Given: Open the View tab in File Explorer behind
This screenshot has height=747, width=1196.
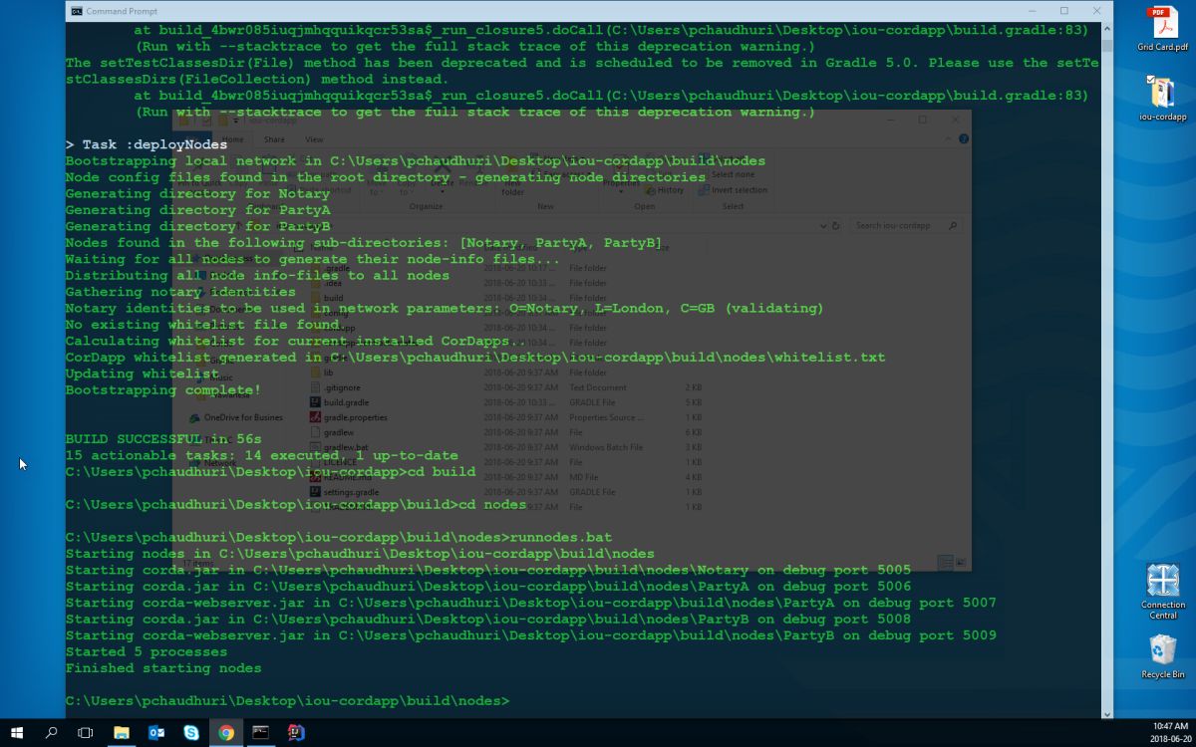Looking at the screenshot, I should tap(314, 139).
